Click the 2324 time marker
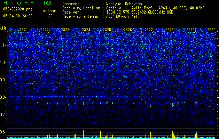Viewport: 219px width, 139px height. coord(86,30)
